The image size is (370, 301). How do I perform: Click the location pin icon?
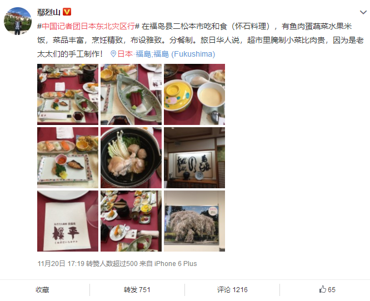pos(113,54)
